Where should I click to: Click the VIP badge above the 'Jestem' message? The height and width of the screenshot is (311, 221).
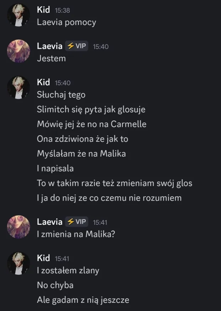(77, 46)
